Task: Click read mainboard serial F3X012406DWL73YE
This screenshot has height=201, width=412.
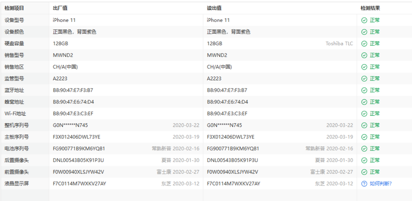Action: click(x=230, y=137)
